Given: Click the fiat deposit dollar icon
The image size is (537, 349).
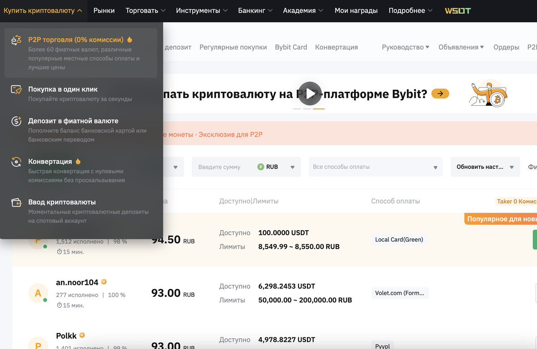Looking at the screenshot, I should [x=16, y=121].
